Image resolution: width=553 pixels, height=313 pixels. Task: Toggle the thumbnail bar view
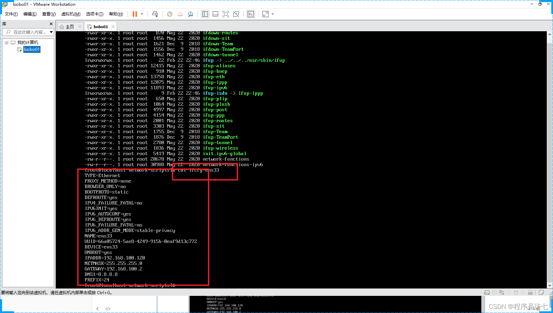pos(215,14)
